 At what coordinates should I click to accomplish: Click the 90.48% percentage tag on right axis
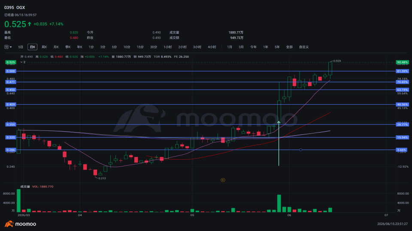(x=402, y=62)
